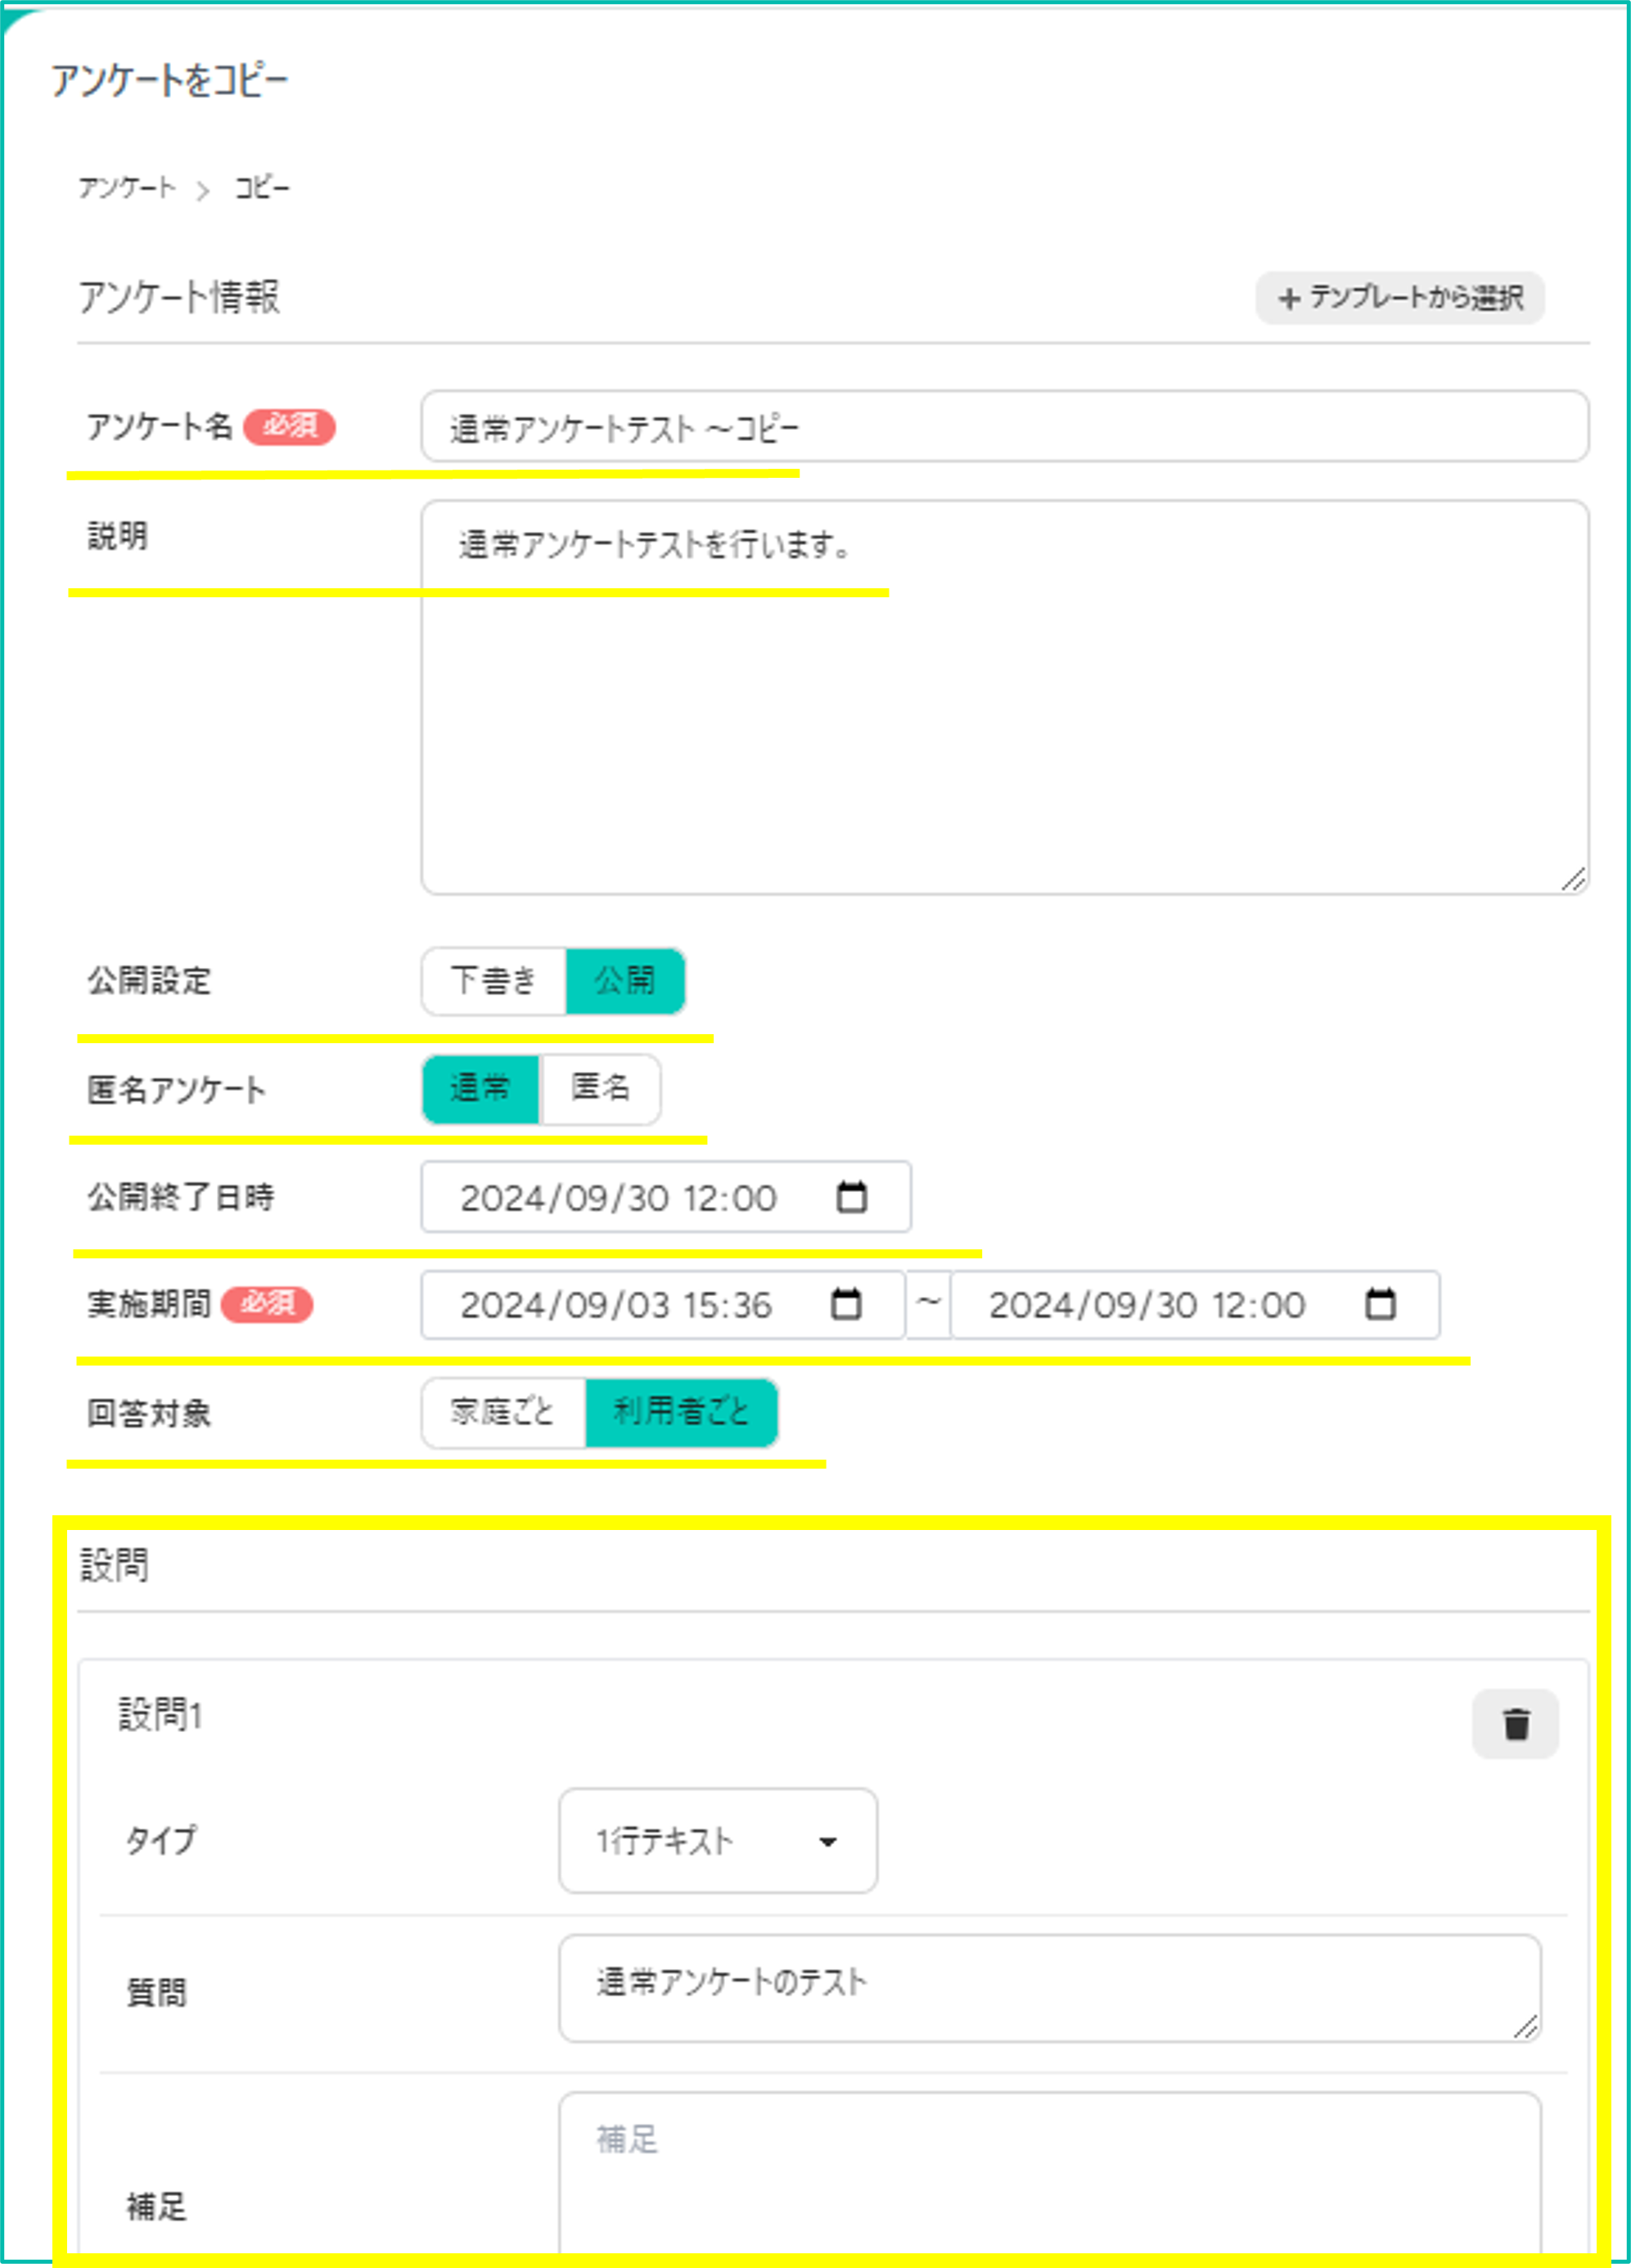Select 通常 for 匿名アンケート
This screenshot has height=2268, width=1631.
click(x=481, y=1088)
